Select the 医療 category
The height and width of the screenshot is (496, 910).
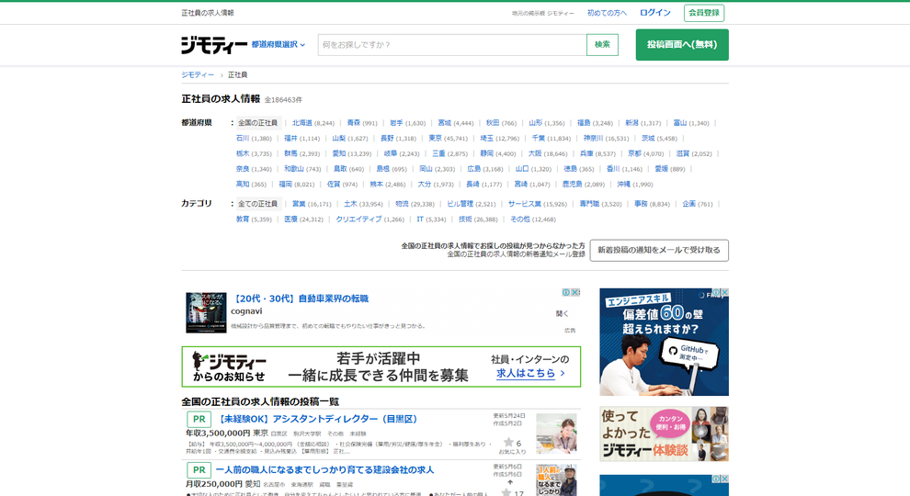290,220
